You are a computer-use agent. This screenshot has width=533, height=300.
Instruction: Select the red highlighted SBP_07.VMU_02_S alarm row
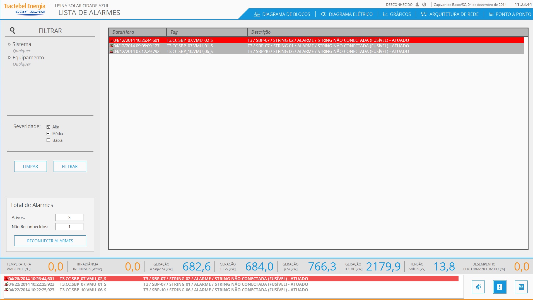click(316, 40)
